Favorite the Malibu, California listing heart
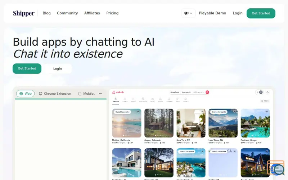 tap(138, 112)
